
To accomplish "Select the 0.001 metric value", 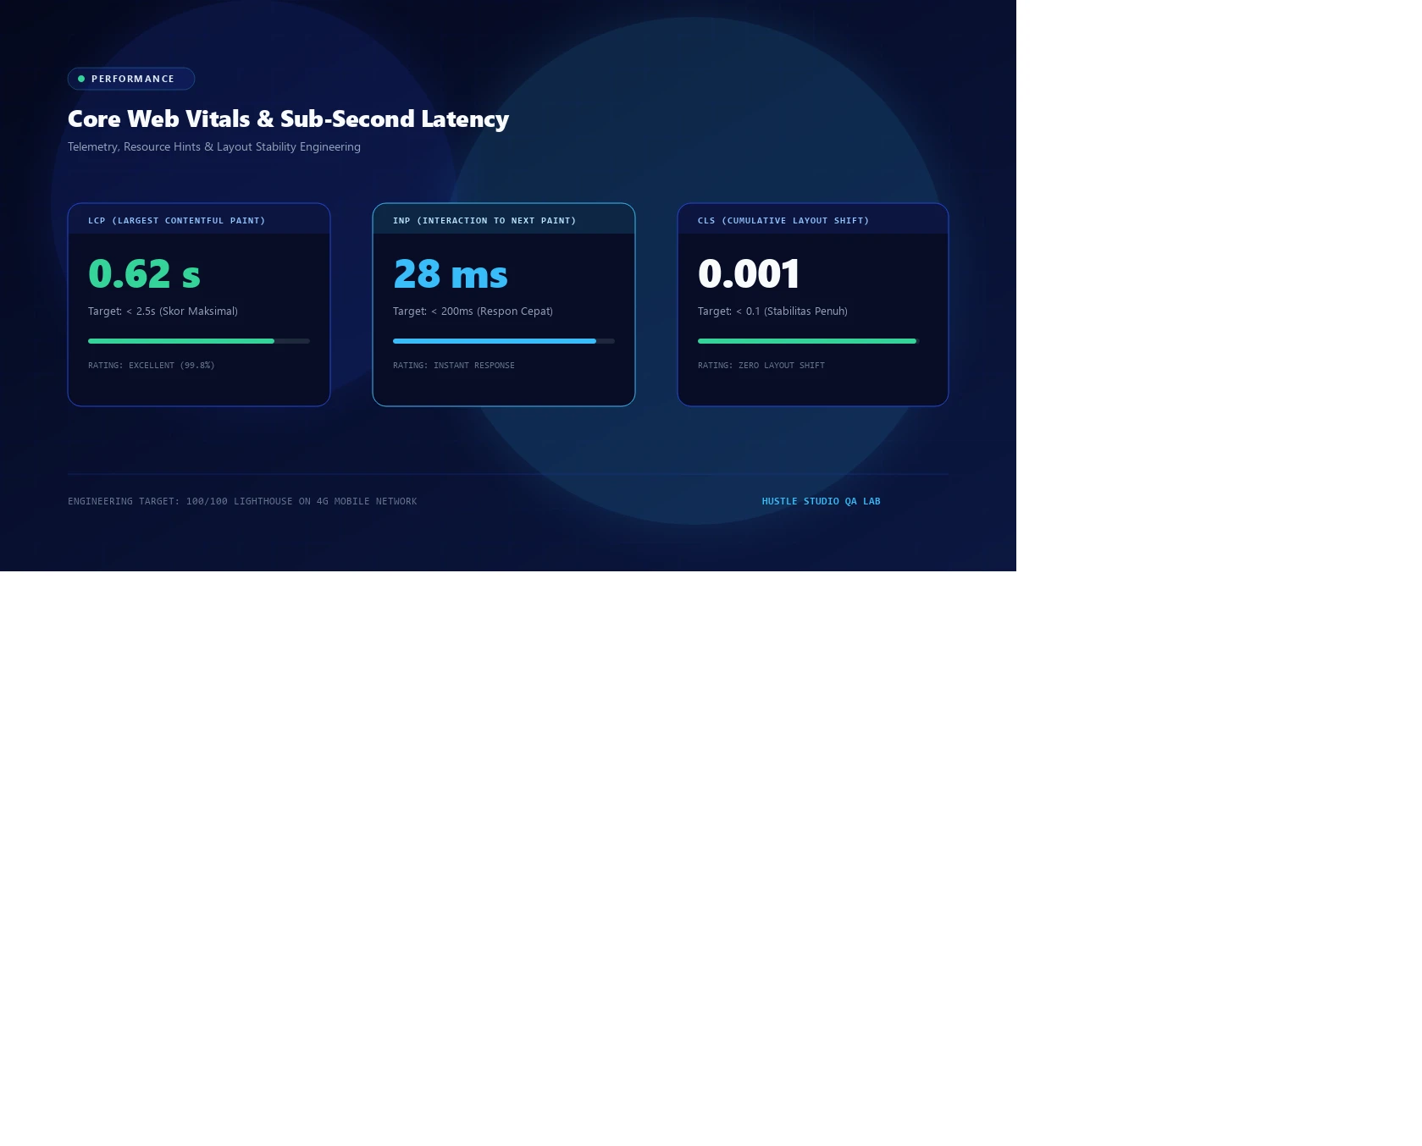I will [749, 273].
